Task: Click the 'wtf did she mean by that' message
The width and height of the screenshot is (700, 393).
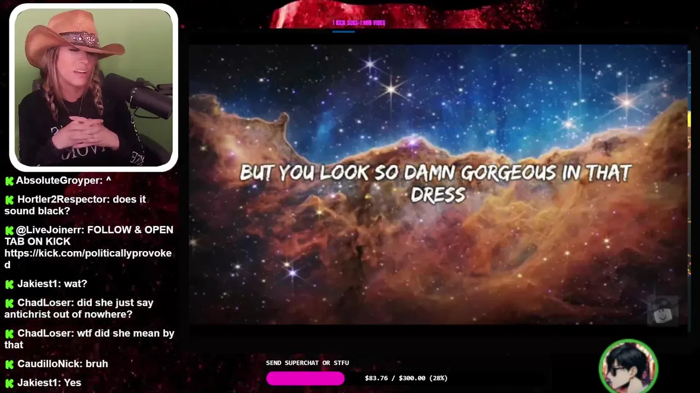Action: pos(89,339)
